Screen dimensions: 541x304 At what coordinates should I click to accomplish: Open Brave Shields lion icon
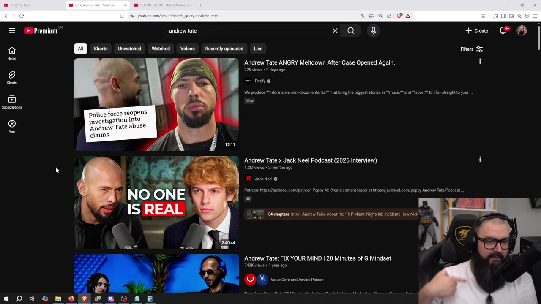click(399, 16)
